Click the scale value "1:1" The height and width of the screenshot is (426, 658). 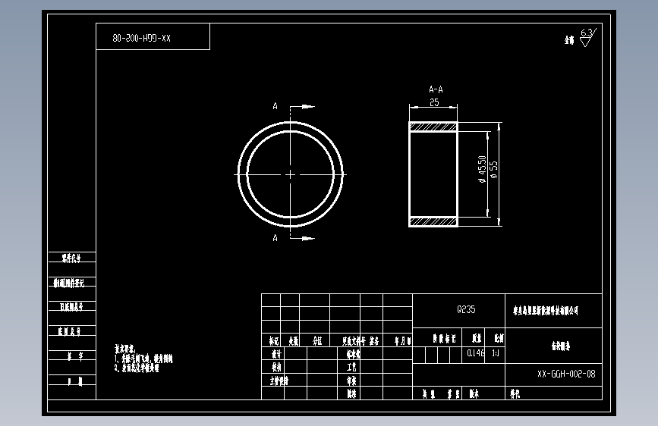496,353
